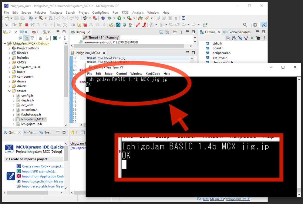Screen dimensions: 303x204
Task: Open dropdown arrow beside the Build hammer
Action: pyautogui.click(x=45, y=18)
